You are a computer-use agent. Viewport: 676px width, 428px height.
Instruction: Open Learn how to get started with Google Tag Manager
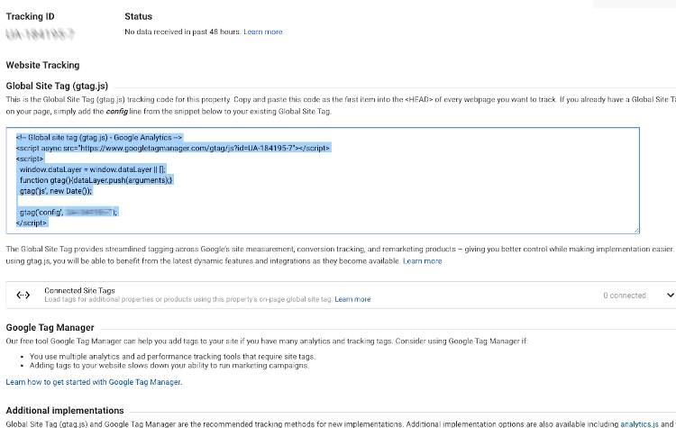coord(93,382)
